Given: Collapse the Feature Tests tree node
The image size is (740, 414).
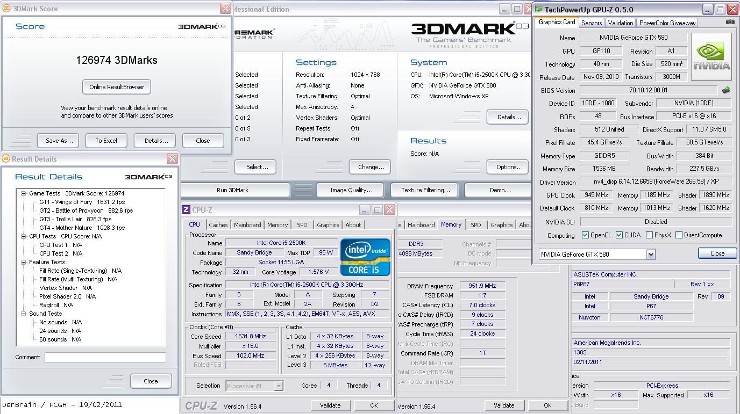Looking at the screenshot, I should (24, 262).
